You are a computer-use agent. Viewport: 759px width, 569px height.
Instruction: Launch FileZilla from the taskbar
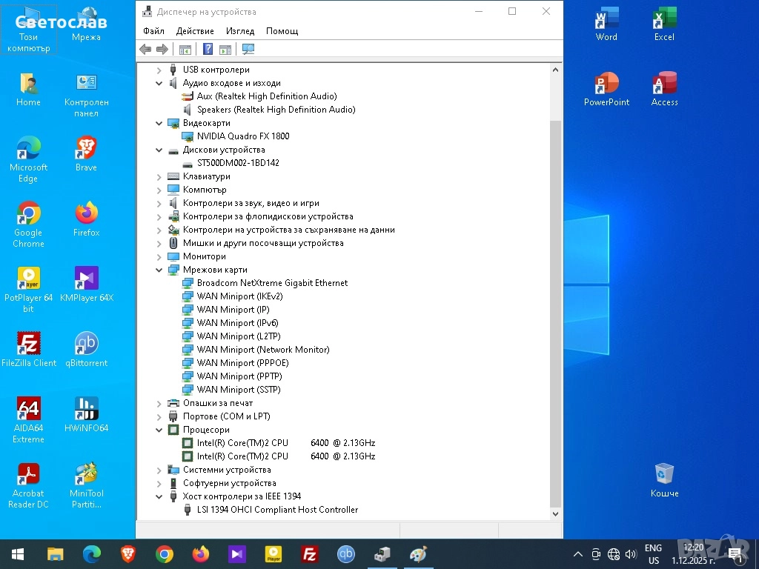tap(310, 554)
